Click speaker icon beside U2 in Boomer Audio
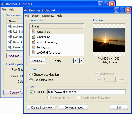This screenshot has width=132, height=114. click(x=10, y=31)
